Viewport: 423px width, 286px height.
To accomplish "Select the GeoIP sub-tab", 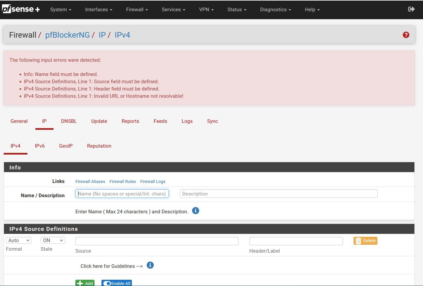I will coord(66,146).
